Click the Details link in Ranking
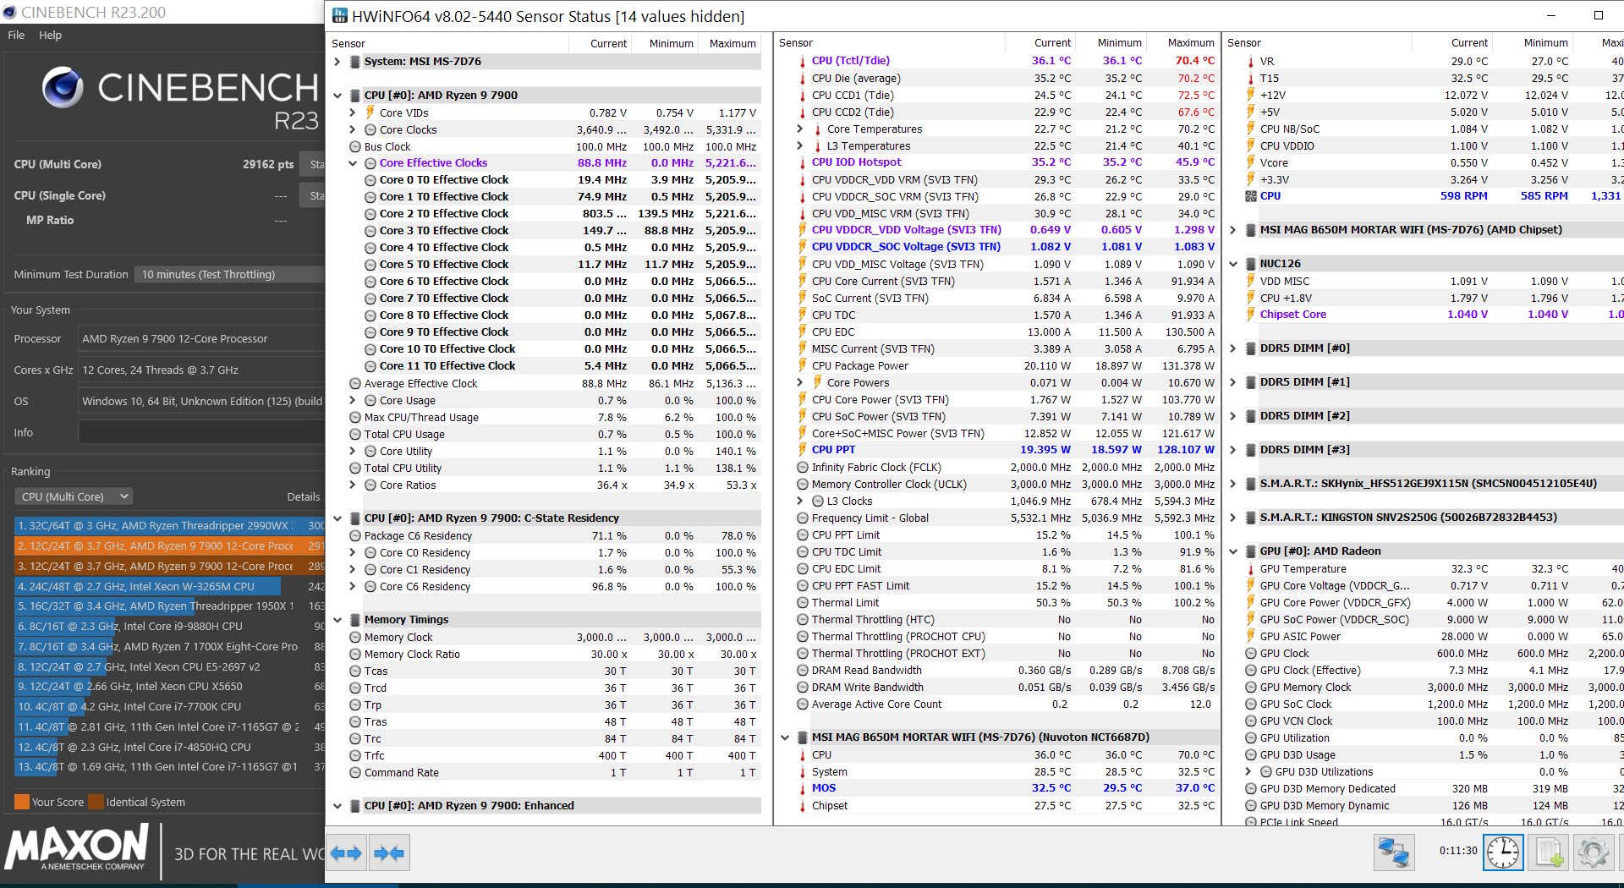 click(303, 497)
